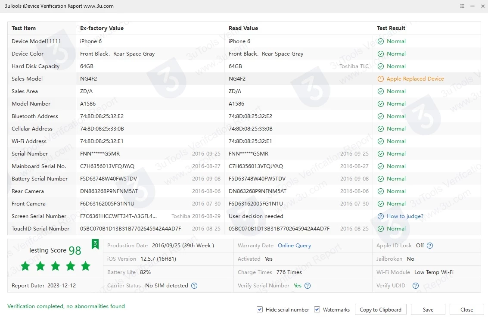Click the How to judge question icon
488x321 pixels.
(380, 216)
